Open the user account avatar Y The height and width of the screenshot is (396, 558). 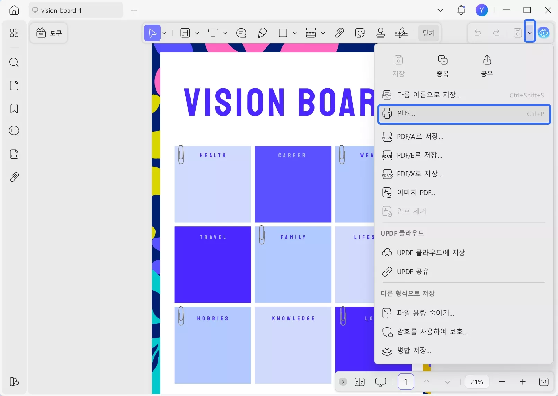[482, 10]
